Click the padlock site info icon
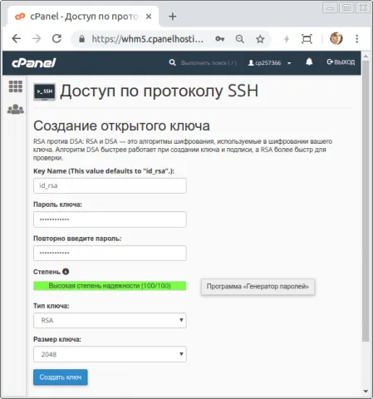 [81, 39]
